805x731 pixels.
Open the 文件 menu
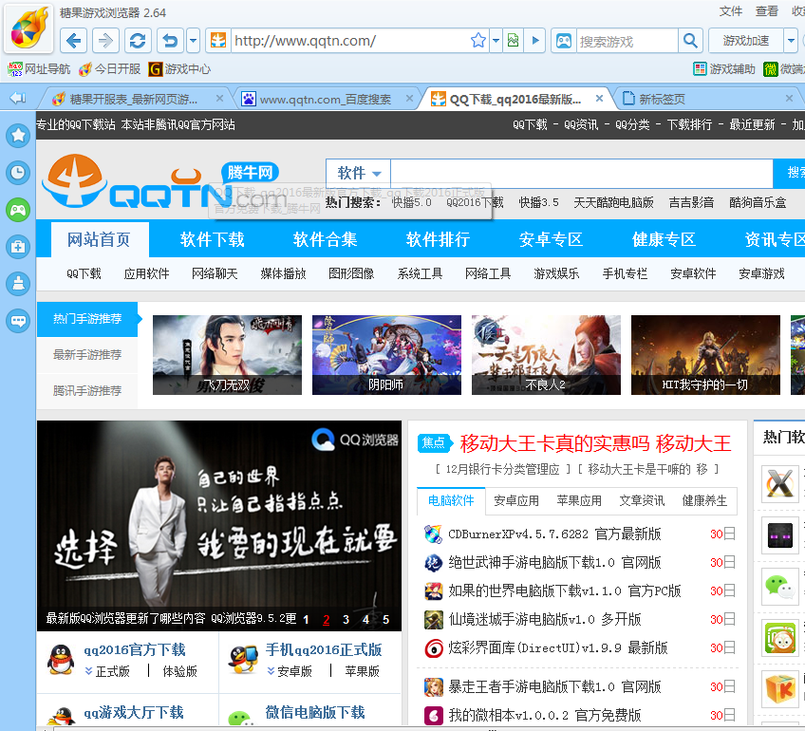[x=731, y=11]
